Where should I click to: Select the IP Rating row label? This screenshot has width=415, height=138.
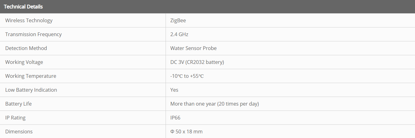(x=15, y=118)
